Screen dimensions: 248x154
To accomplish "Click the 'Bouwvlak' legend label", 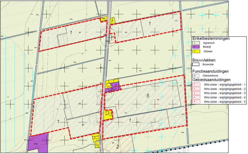I will (208, 64).
